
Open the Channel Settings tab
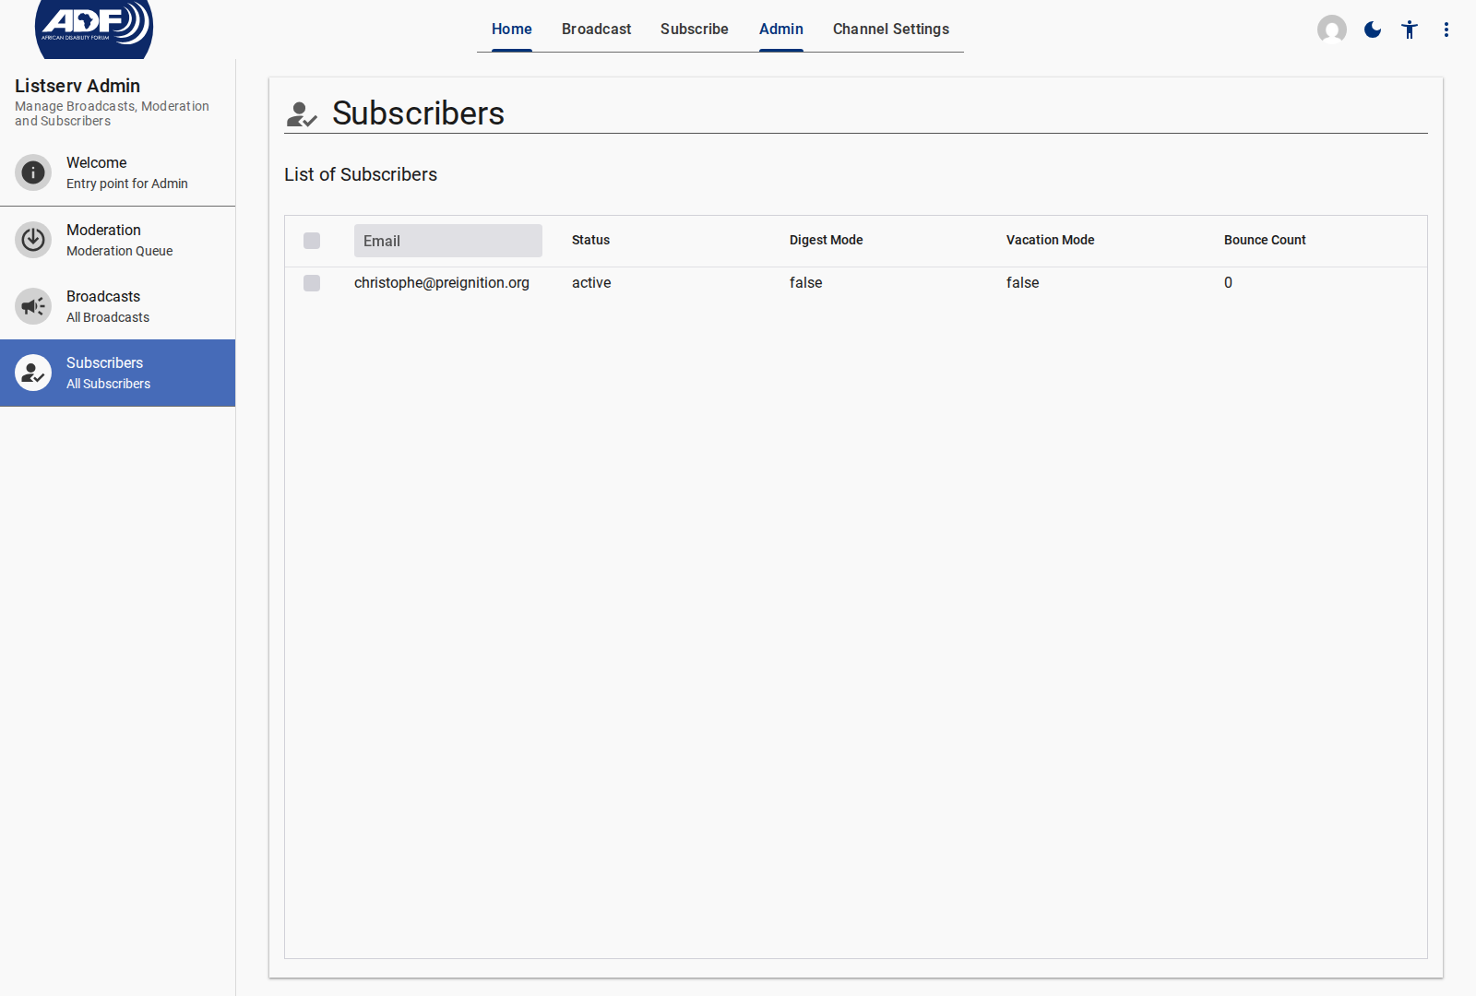pos(891,30)
